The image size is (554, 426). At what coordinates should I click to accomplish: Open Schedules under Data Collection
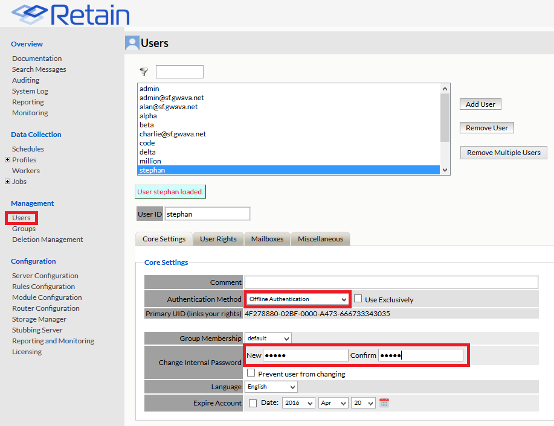[x=28, y=149]
